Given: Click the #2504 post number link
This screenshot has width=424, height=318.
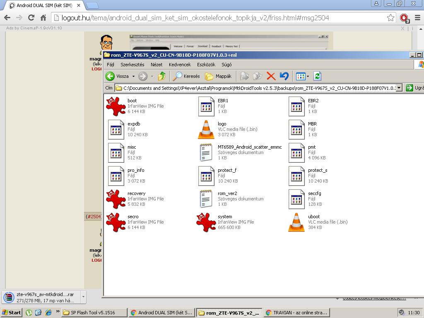Looking at the screenshot, I should [94, 216].
